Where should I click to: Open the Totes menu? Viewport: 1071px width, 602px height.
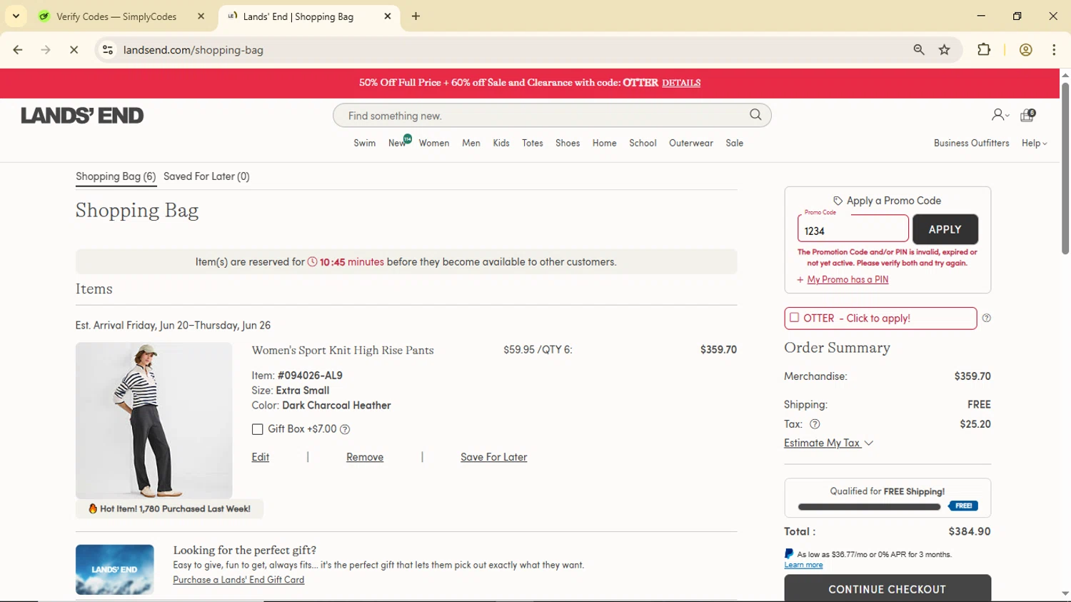coord(533,144)
